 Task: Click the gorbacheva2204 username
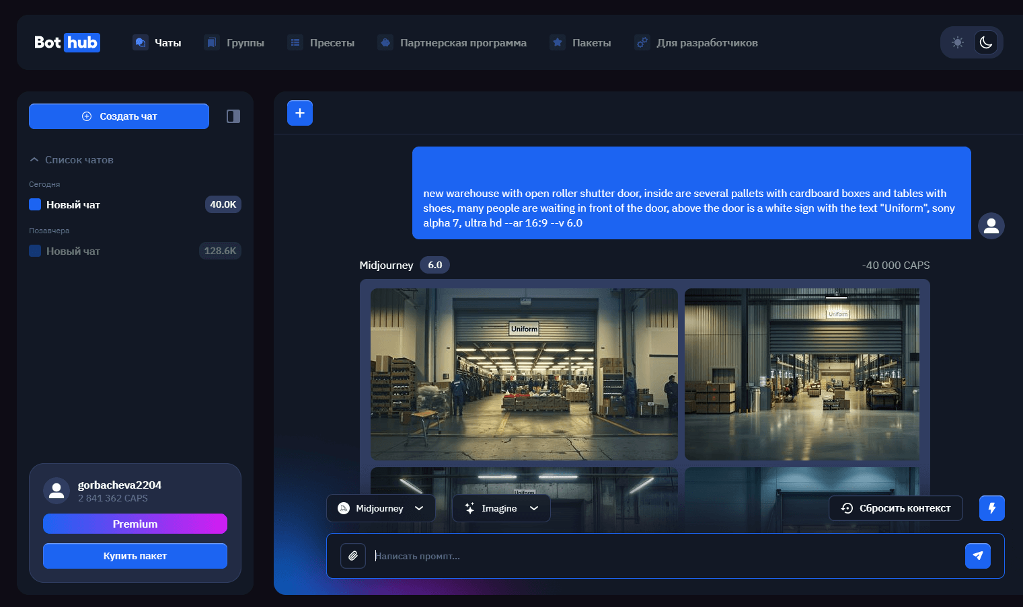click(x=120, y=485)
